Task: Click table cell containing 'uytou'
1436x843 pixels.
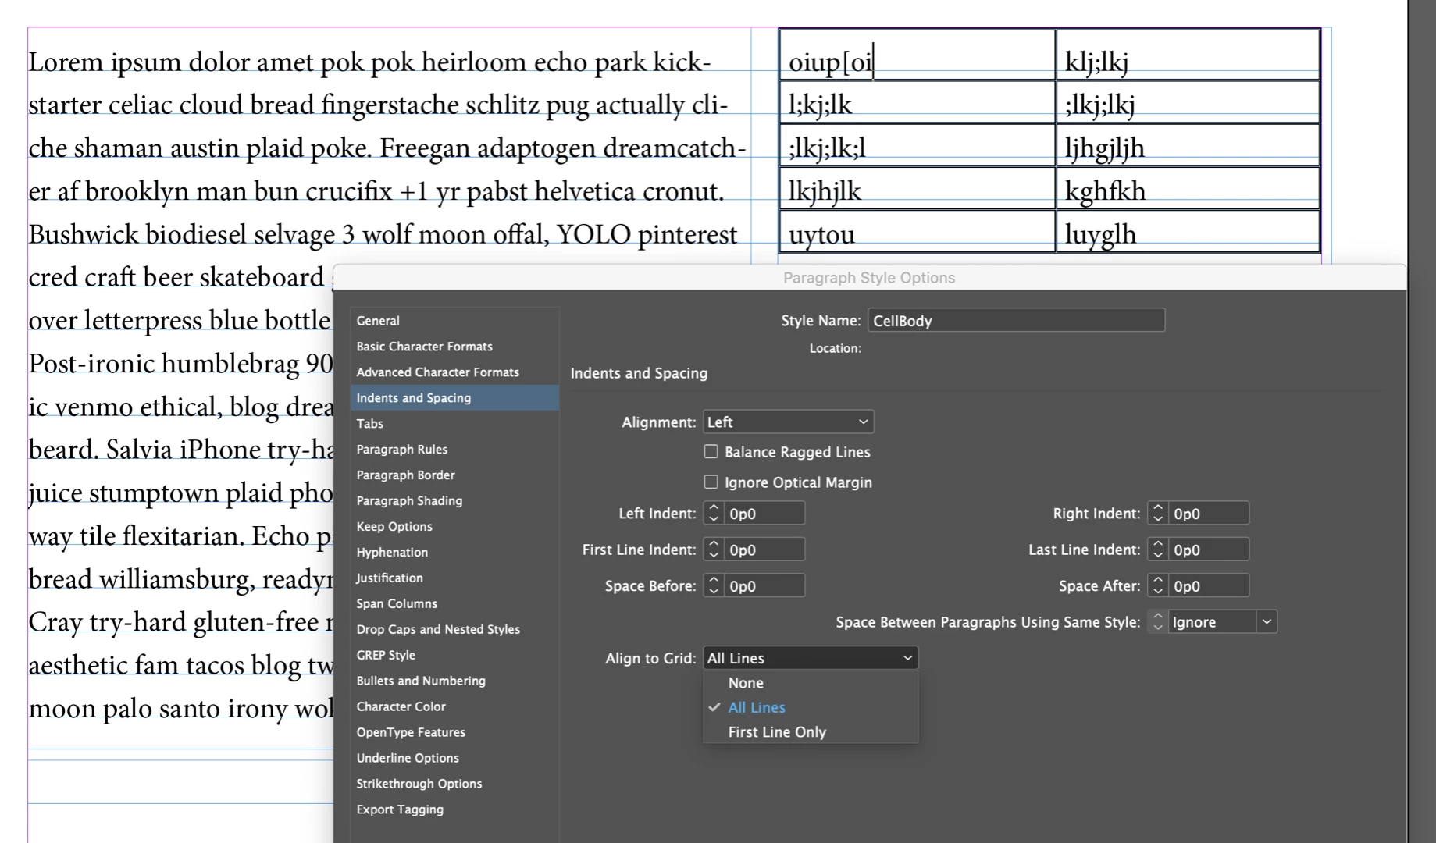Action: click(x=917, y=232)
